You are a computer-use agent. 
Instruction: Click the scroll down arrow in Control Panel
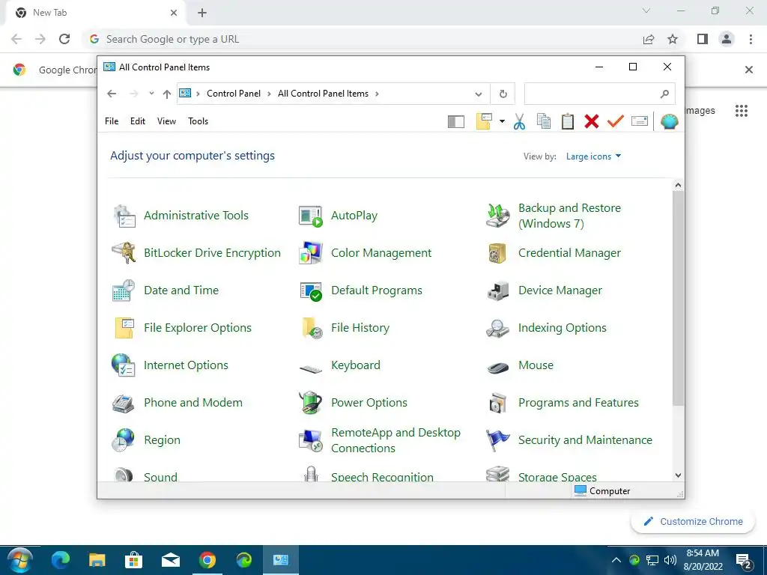pyautogui.click(x=677, y=475)
